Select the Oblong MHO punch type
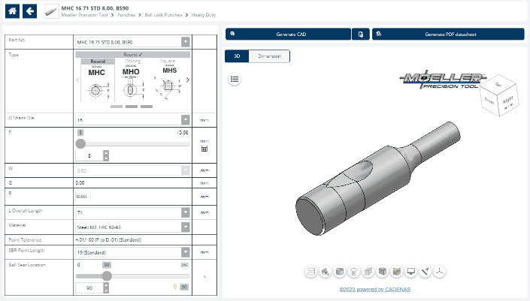This screenshot has height=301, width=530. [132, 81]
